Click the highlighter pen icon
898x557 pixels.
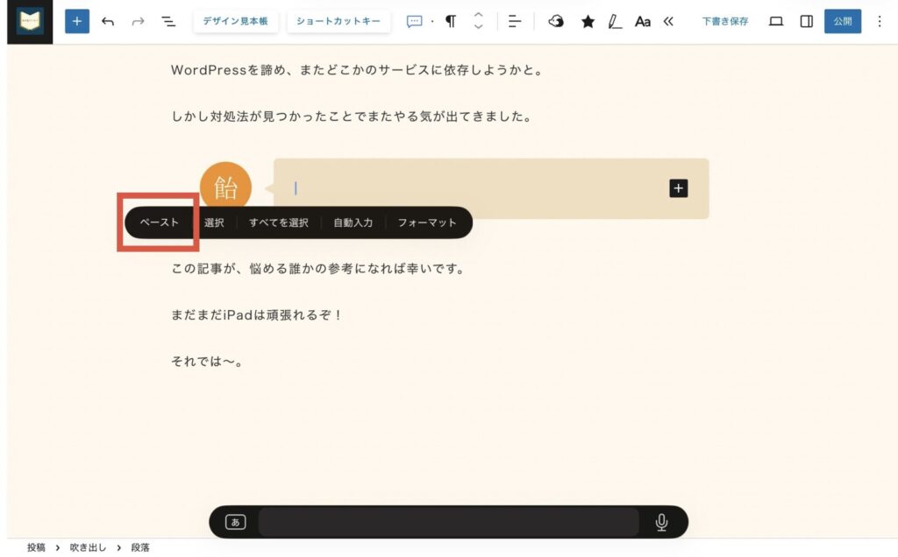tap(615, 21)
